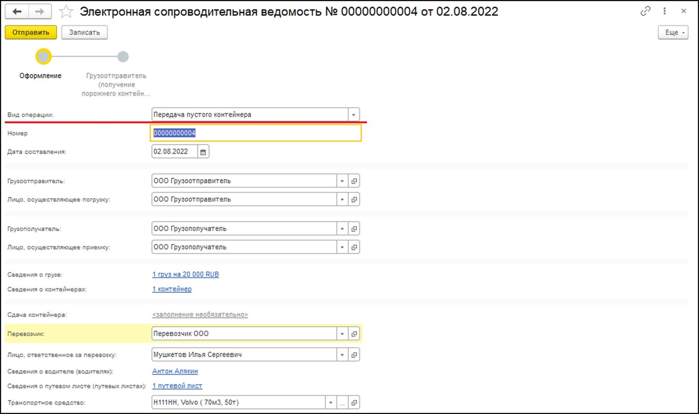Click the Записать button
The width and height of the screenshot is (699, 414).
point(84,33)
